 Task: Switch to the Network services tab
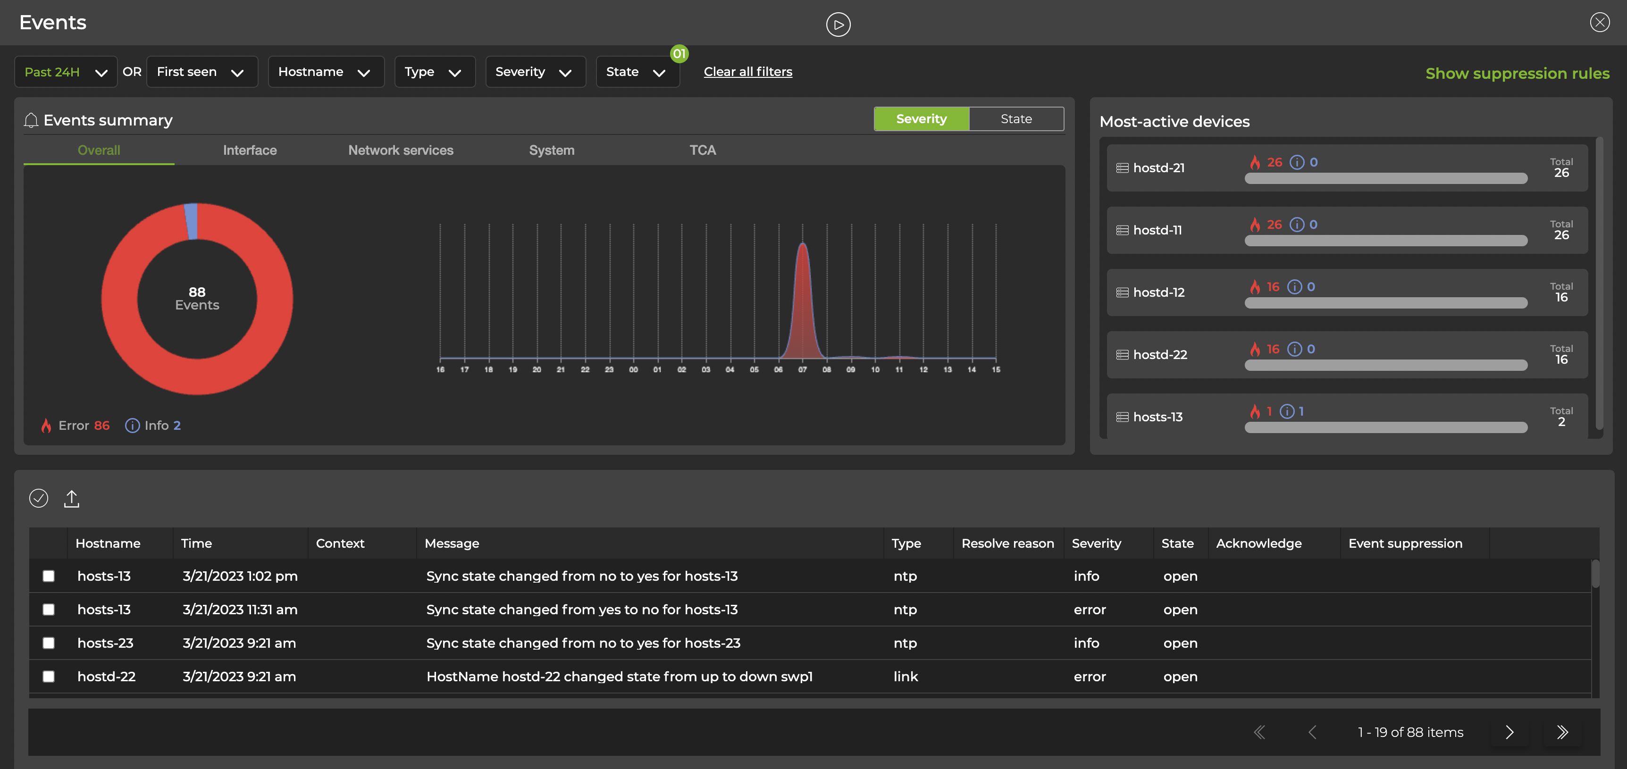click(401, 150)
